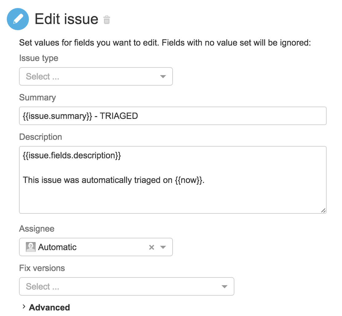The width and height of the screenshot is (342, 316).
Task: Click the Summary field label
Action: tap(38, 98)
